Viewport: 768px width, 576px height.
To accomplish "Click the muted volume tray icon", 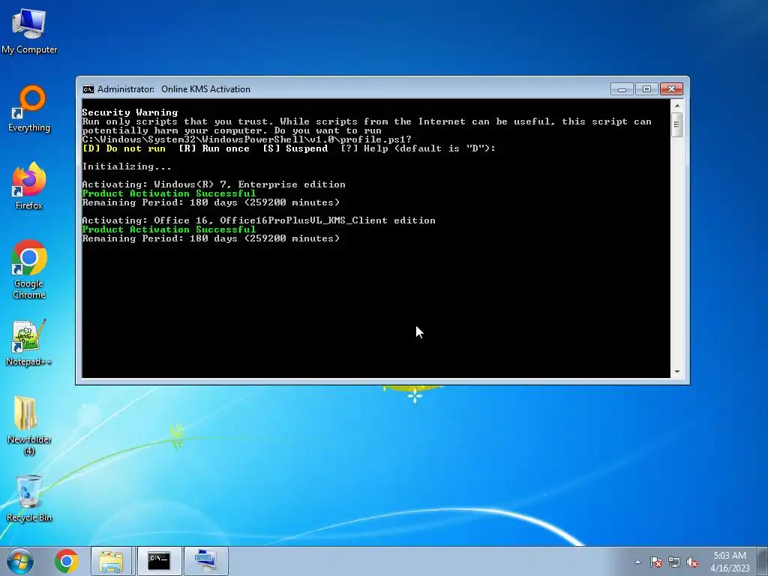I will coord(692,562).
